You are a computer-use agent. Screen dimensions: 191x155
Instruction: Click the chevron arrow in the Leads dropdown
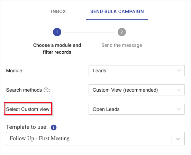pos(179,71)
